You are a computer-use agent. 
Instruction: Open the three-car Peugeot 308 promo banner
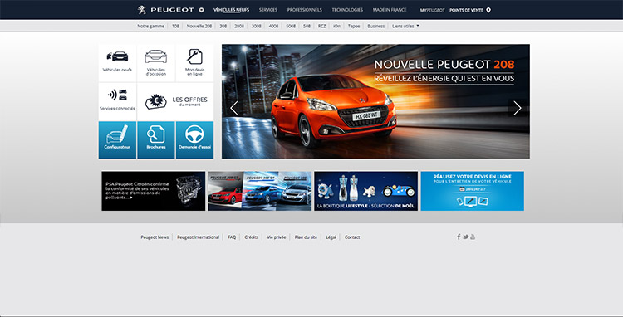(260, 191)
